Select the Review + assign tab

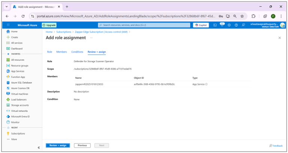[x=97, y=52]
